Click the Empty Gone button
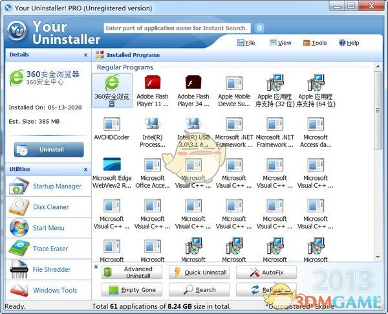 132,289
